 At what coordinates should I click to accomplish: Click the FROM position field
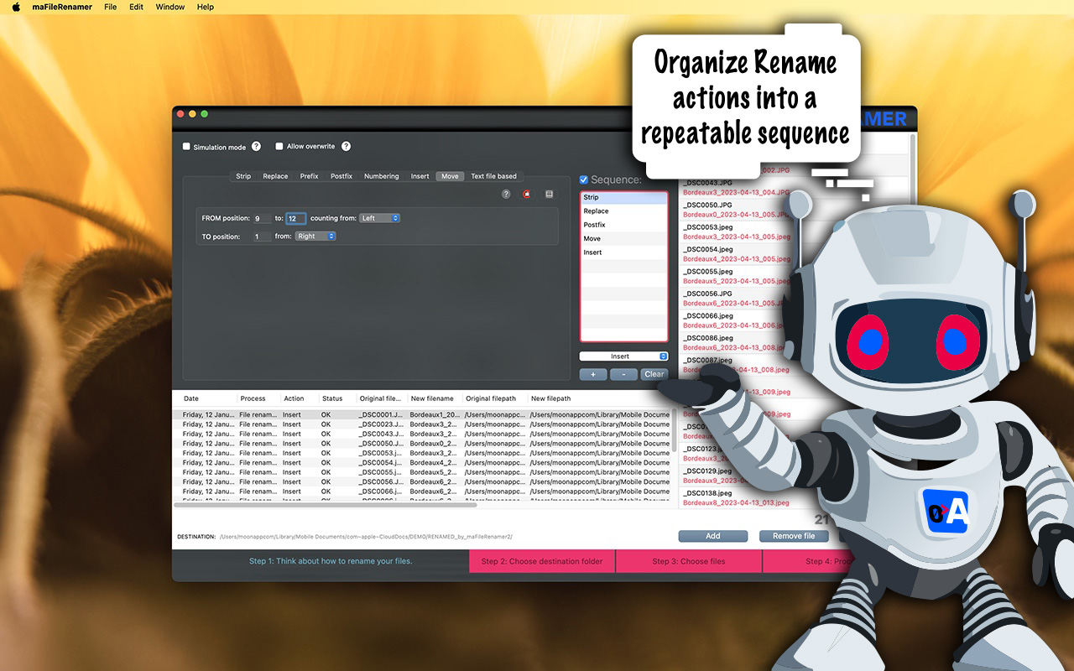coord(262,218)
